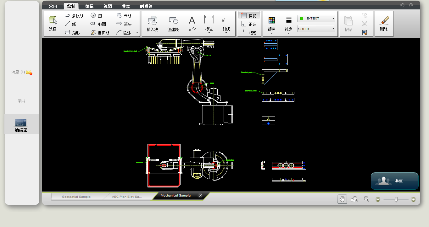Switch to the 绘制 tab
This screenshot has height=227, width=429.
coord(71,6)
